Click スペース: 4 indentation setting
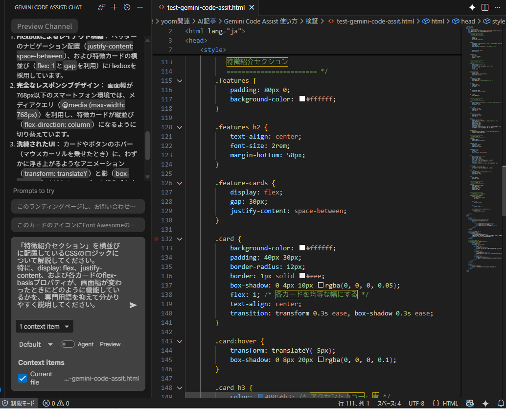 (x=389, y=403)
